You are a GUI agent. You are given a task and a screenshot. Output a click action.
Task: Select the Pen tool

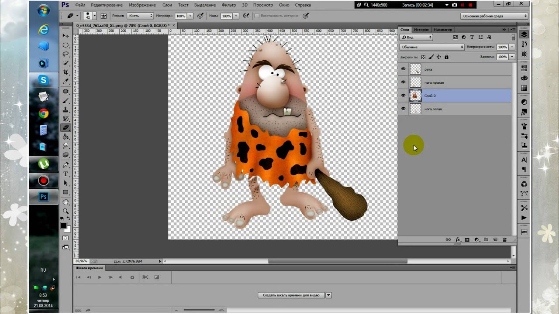[66, 165]
